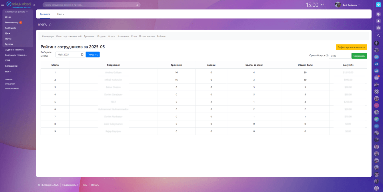The image size is (383, 192).
Task: Click the green Сохранить button
Action: click(x=359, y=56)
